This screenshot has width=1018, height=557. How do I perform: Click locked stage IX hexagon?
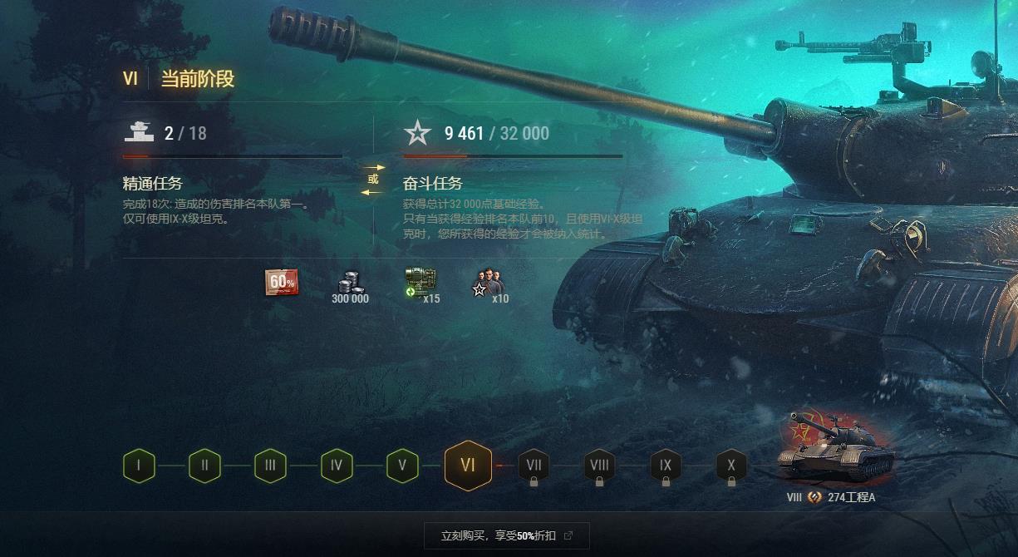point(666,467)
